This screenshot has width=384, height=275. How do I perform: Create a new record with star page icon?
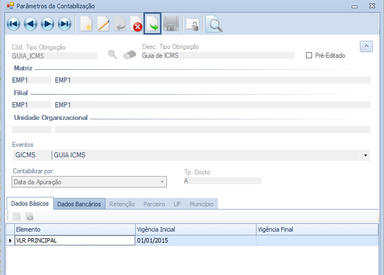point(86,24)
